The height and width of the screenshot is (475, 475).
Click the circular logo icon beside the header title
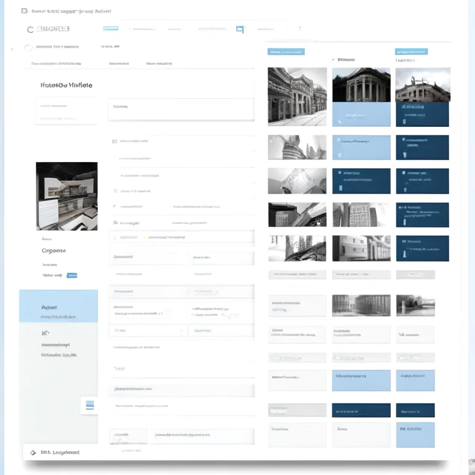tap(30, 30)
